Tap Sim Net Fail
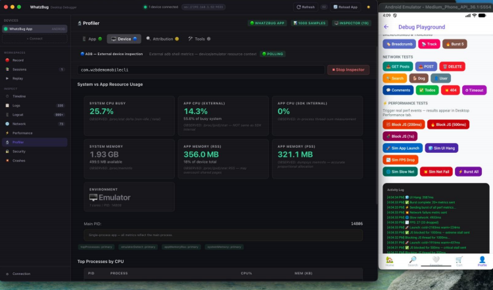The height and width of the screenshot is (290, 493). pos(436,172)
